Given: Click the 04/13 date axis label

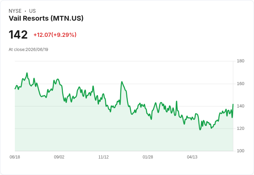Looking at the screenshot, I should click(x=192, y=157).
